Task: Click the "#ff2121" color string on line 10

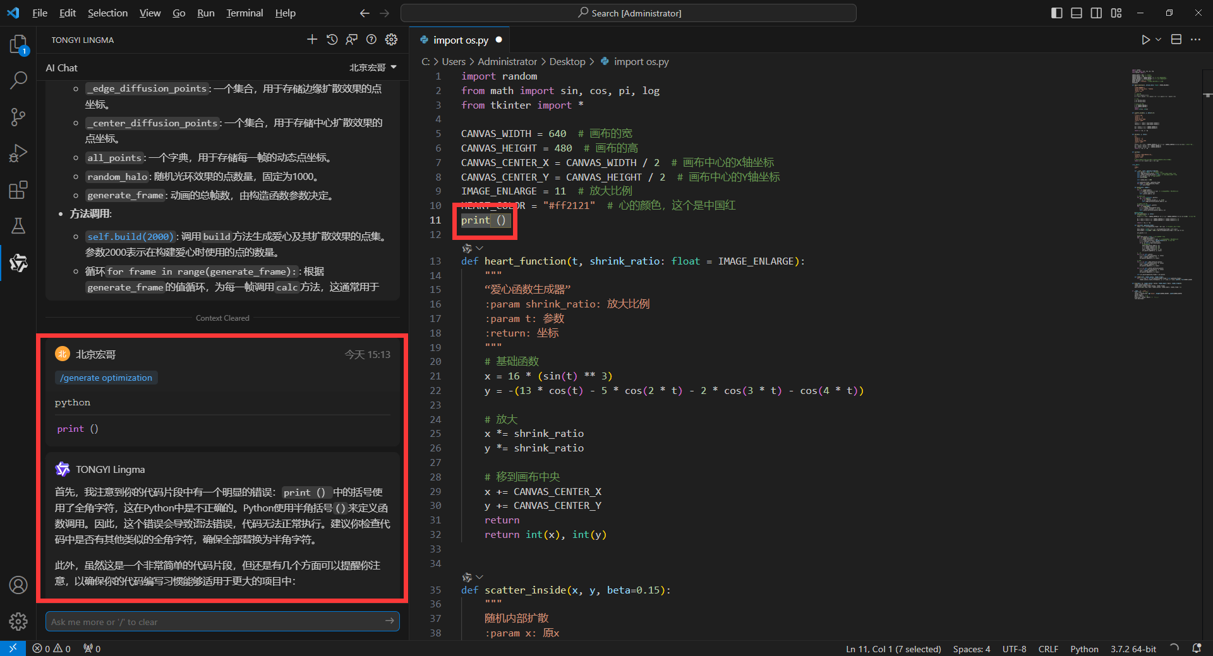Action: 569,205
